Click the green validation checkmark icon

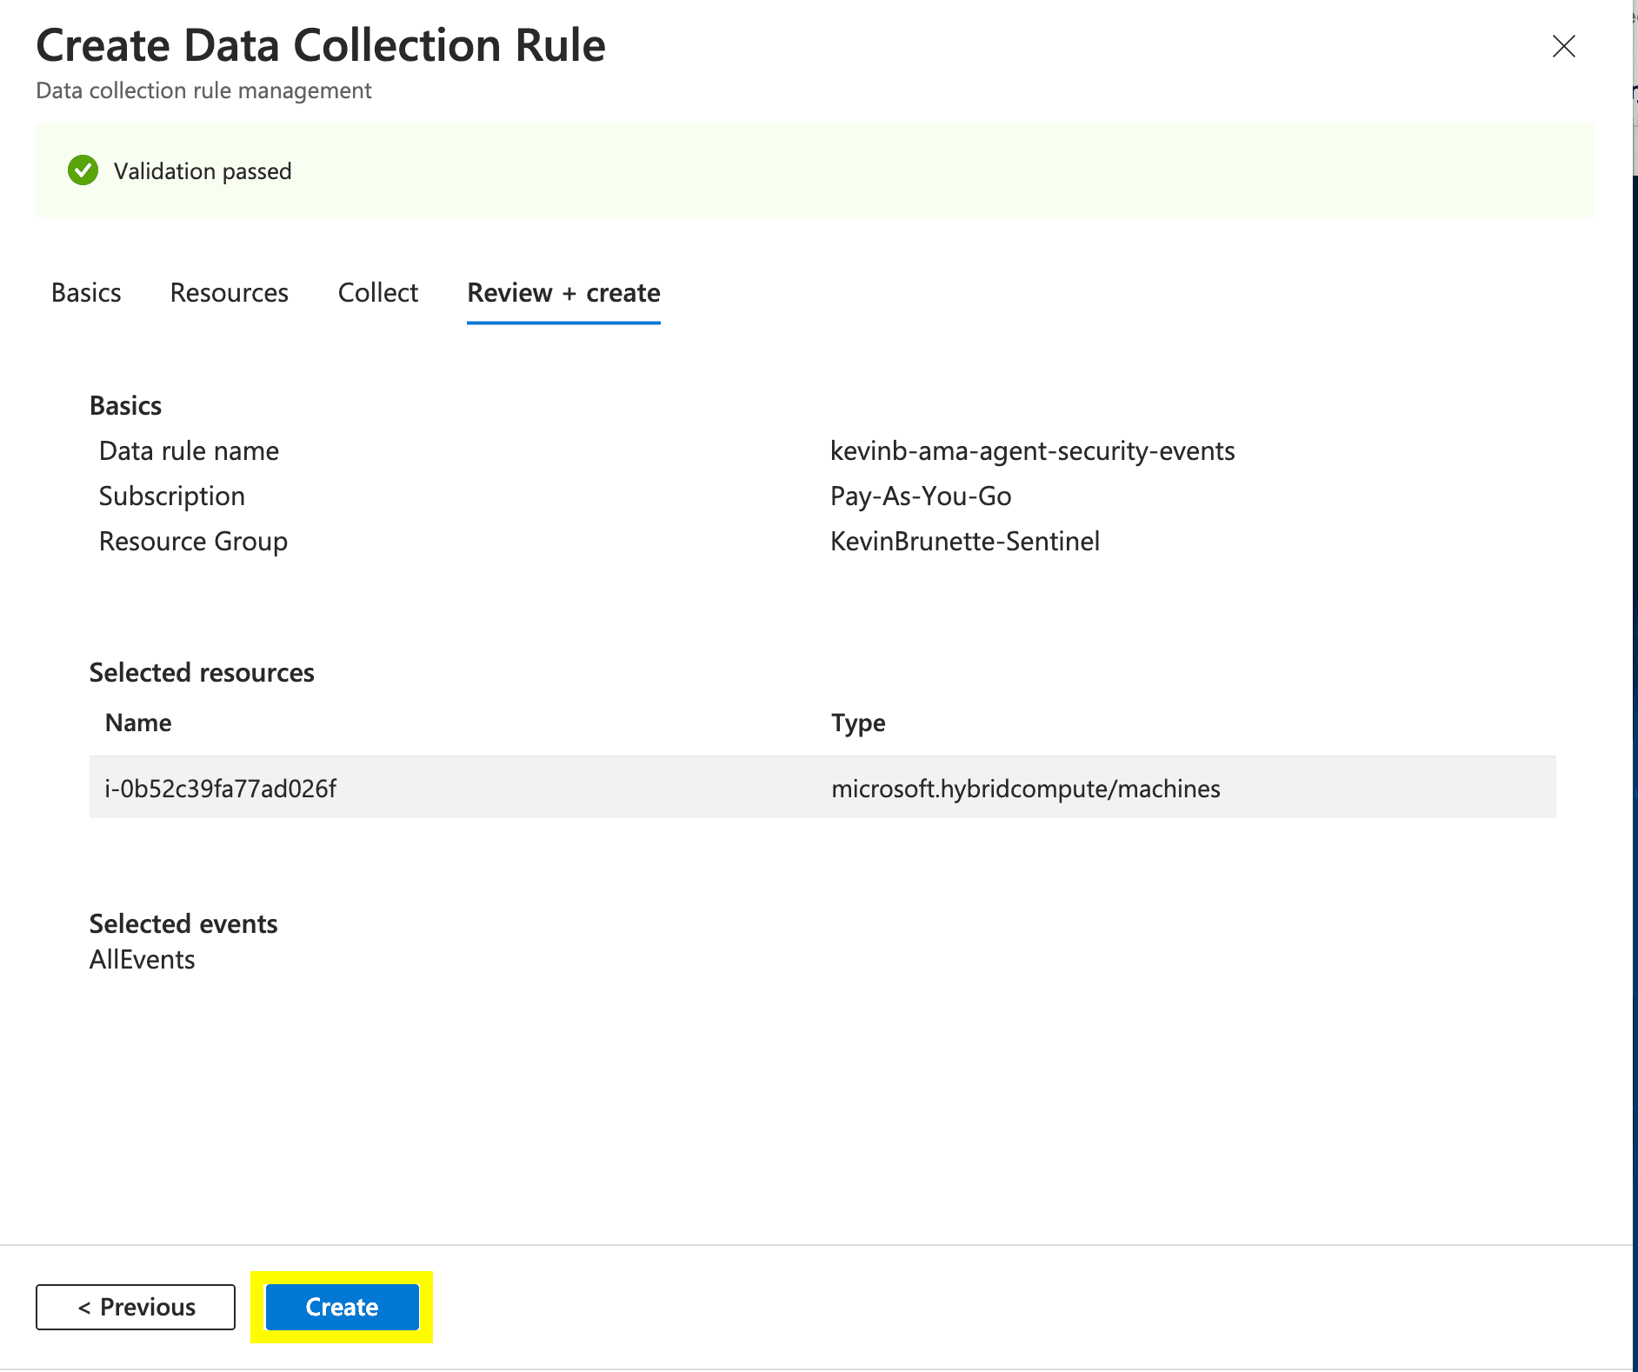tap(83, 170)
